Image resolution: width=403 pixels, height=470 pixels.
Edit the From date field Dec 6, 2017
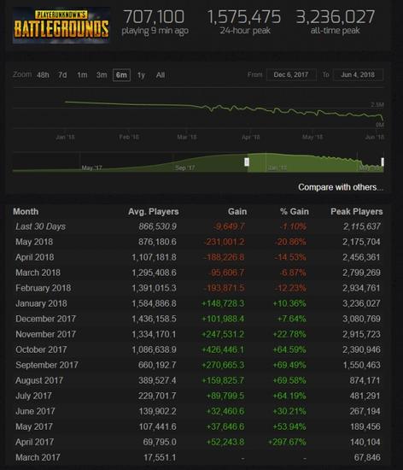(291, 74)
